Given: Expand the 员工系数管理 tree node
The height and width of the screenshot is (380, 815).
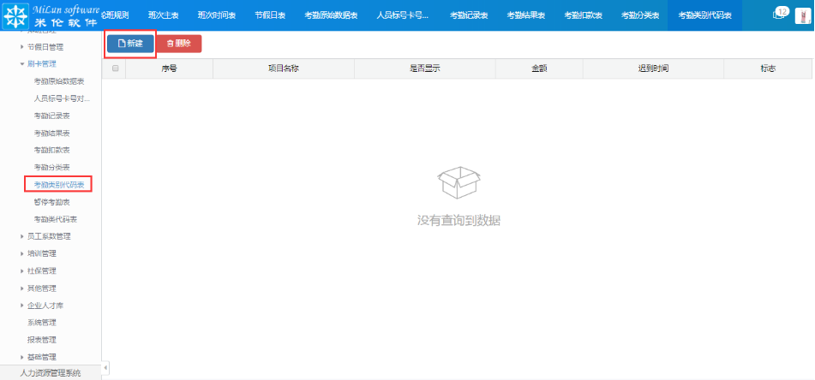Looking at the screenshot, I should click(22, 236).
